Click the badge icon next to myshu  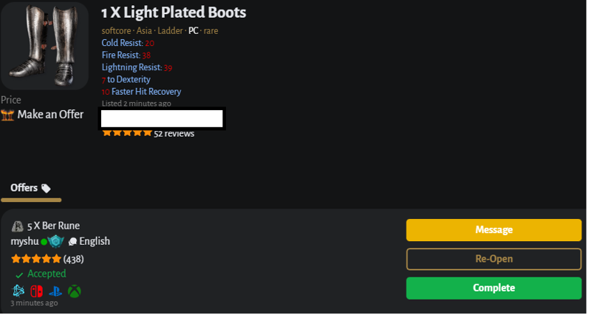pos(56,241)
